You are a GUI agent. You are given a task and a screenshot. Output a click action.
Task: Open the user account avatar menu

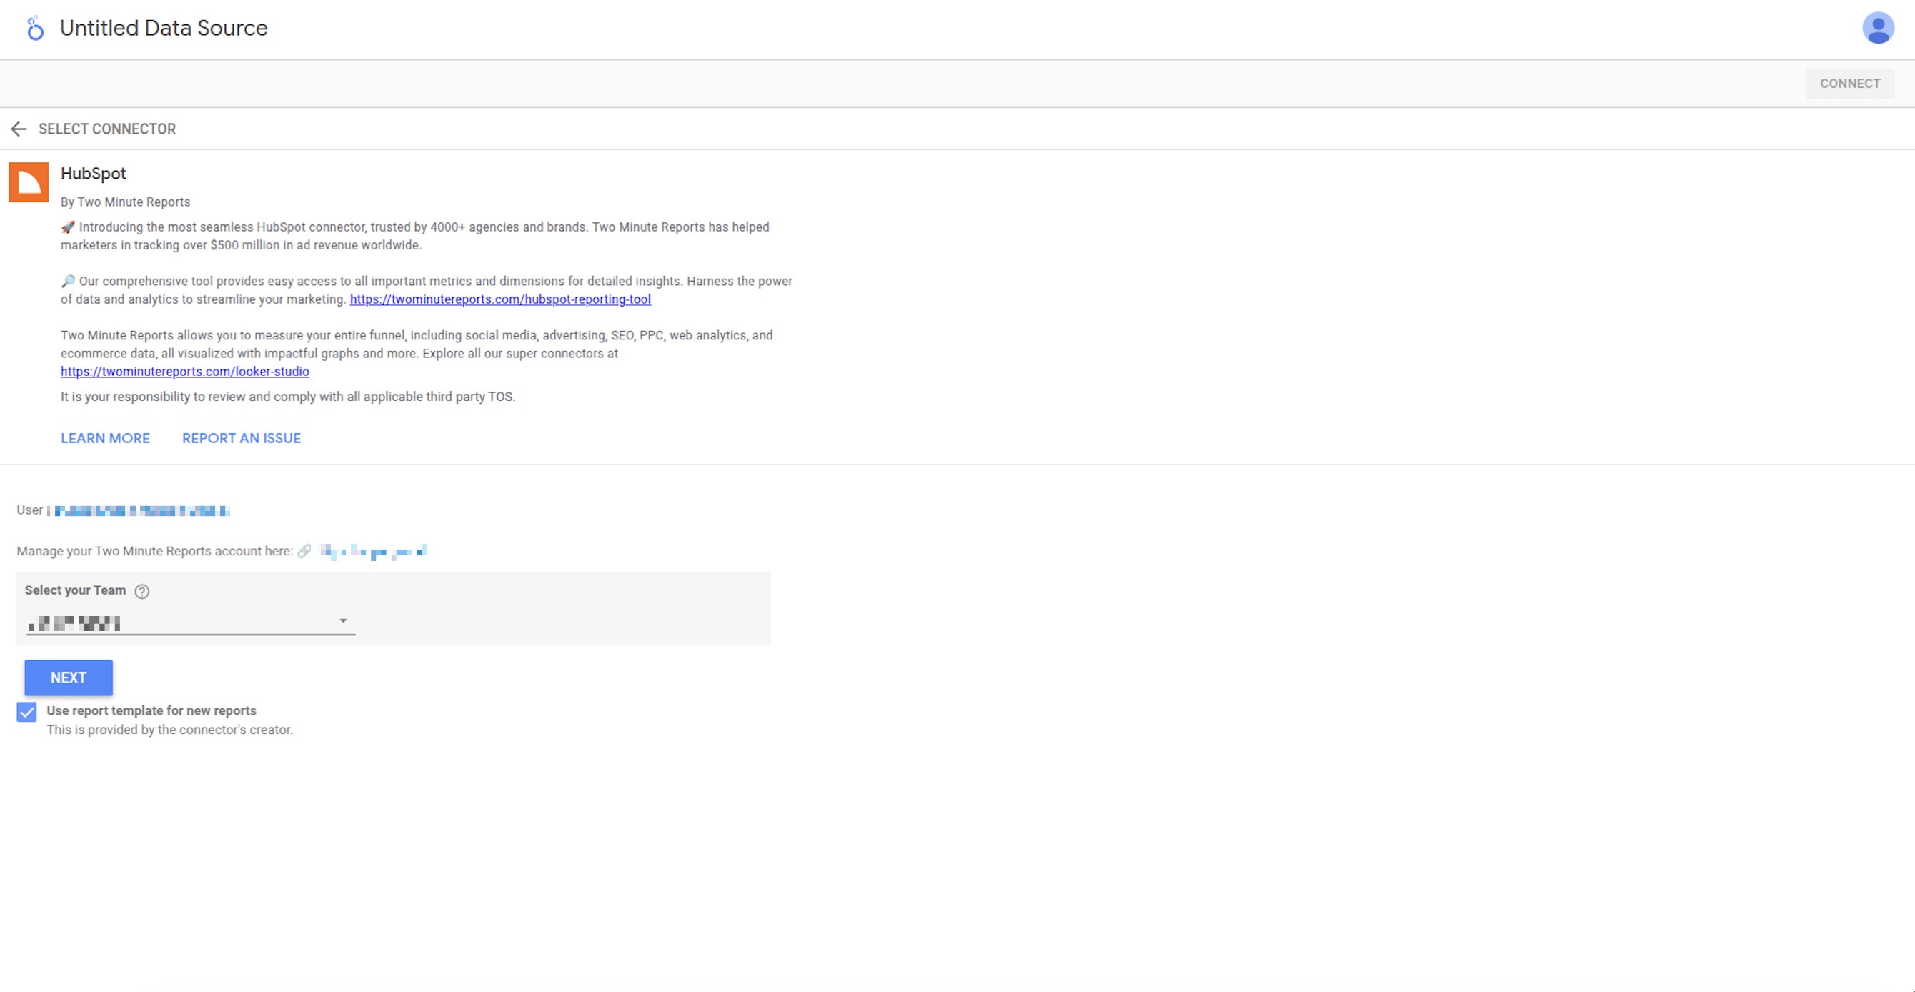click(1877, 29)
